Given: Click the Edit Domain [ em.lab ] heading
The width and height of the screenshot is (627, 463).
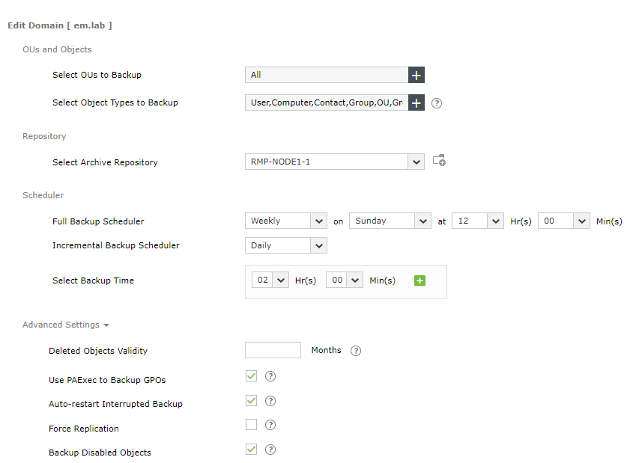Looking at the screenshot, I should [60, 25].
